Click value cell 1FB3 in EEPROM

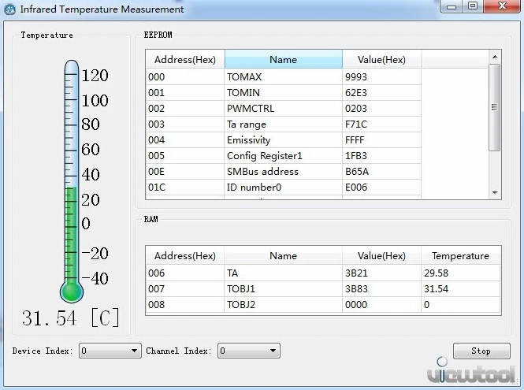pyautogui.click(x=381, y=155)
